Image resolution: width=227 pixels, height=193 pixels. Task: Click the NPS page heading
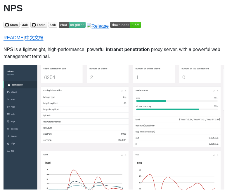pyautogui.click(x=13, y=8)
